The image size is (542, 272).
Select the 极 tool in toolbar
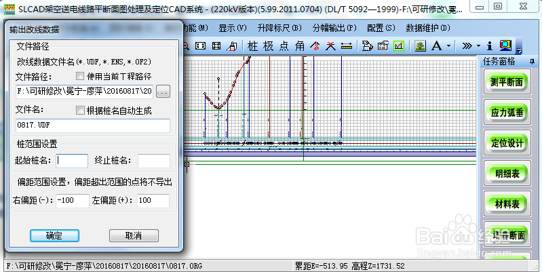point(268,45)
